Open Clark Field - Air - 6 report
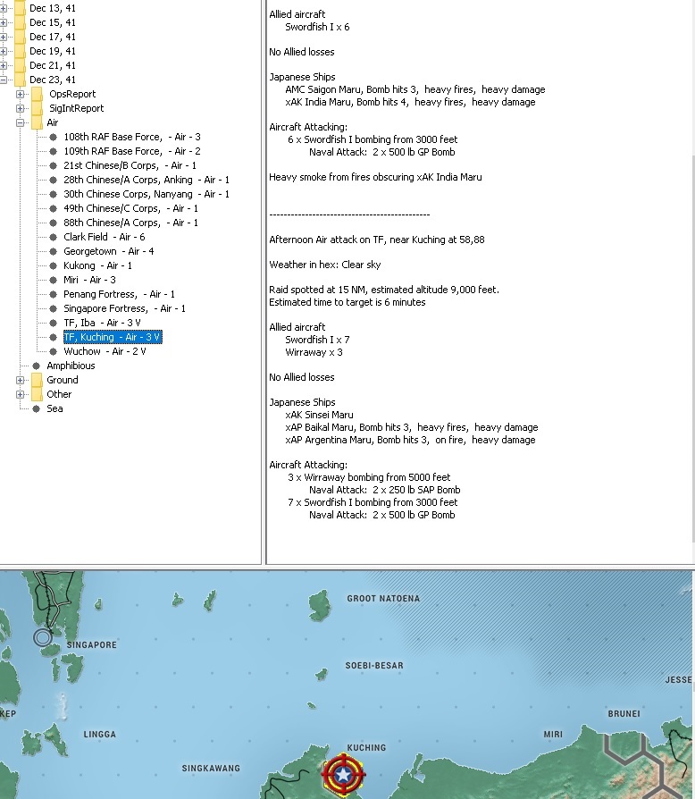Viewport: 695px width, 799px height. (105, 237)
